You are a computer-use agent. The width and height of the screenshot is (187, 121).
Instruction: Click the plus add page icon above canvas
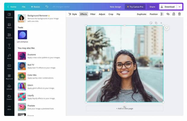coord(161,23)
